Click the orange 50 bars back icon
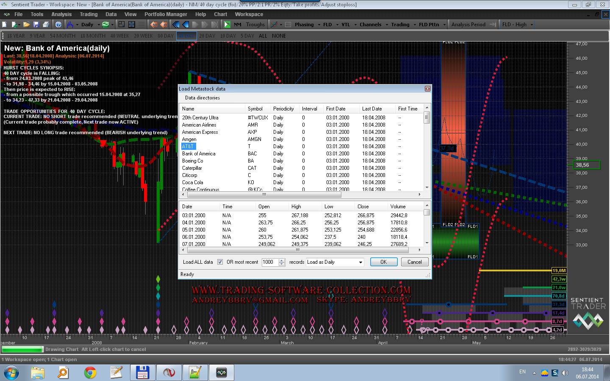This screenshot has width=610, height=381. [x=154, y=25]
